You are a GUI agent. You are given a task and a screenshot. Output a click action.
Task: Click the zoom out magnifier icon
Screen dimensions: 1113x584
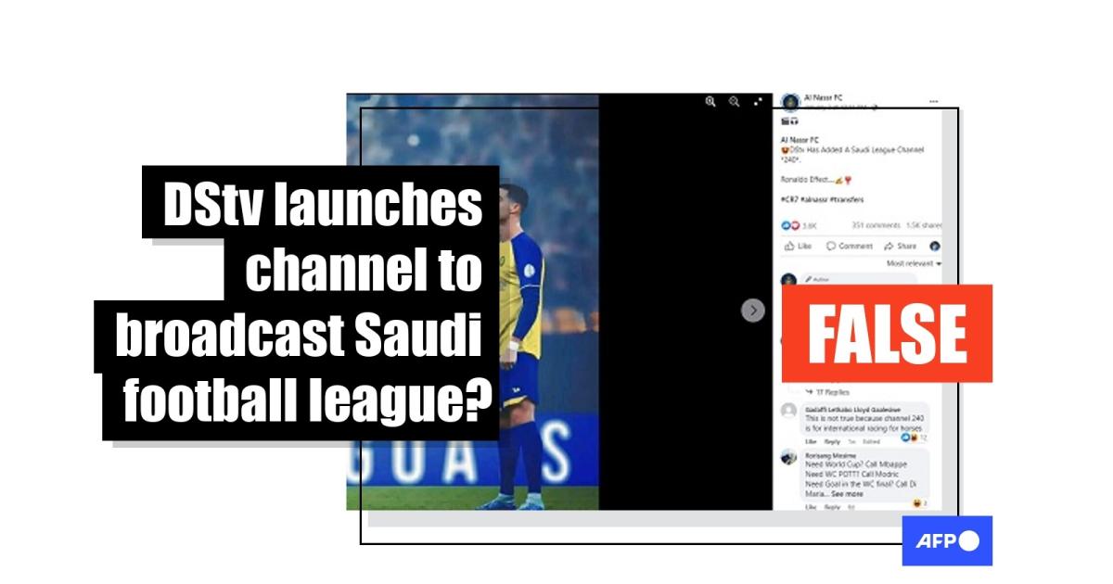[734, 102]
